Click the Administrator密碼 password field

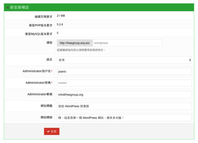click(124, 83)
